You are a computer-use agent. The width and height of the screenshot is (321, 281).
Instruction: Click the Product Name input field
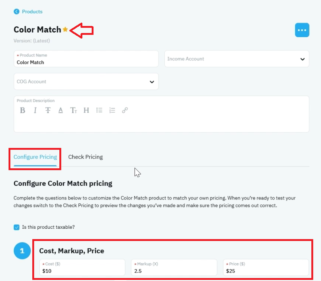pos(86,59)
